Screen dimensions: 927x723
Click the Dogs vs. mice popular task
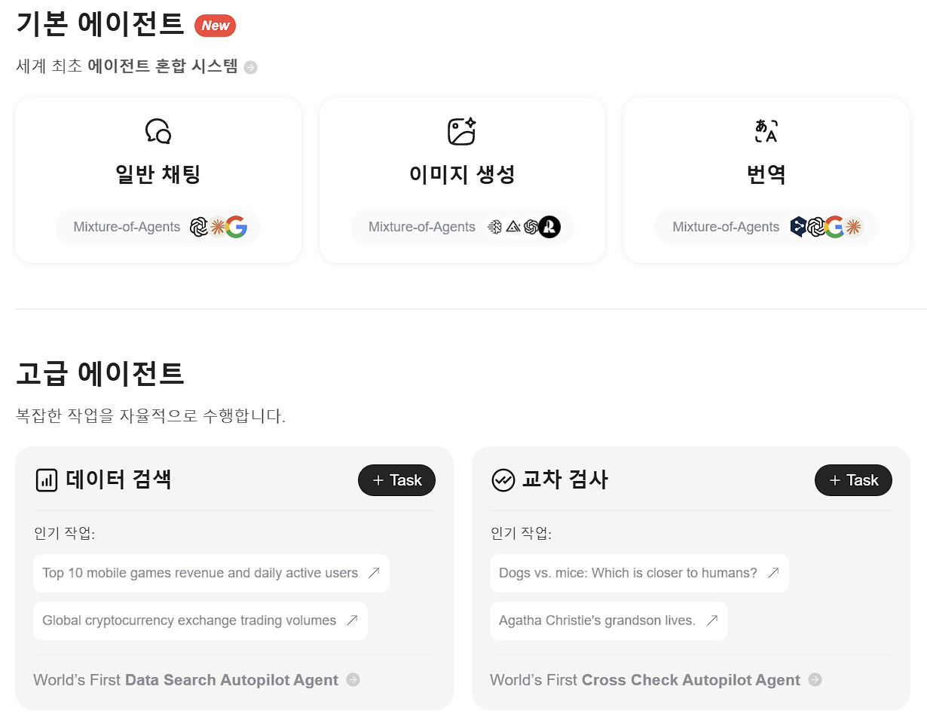(638, 573)
